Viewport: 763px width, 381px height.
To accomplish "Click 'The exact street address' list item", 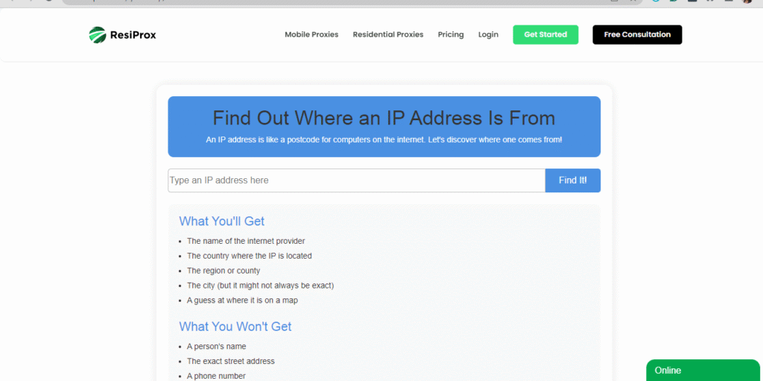I will (230, 361).
